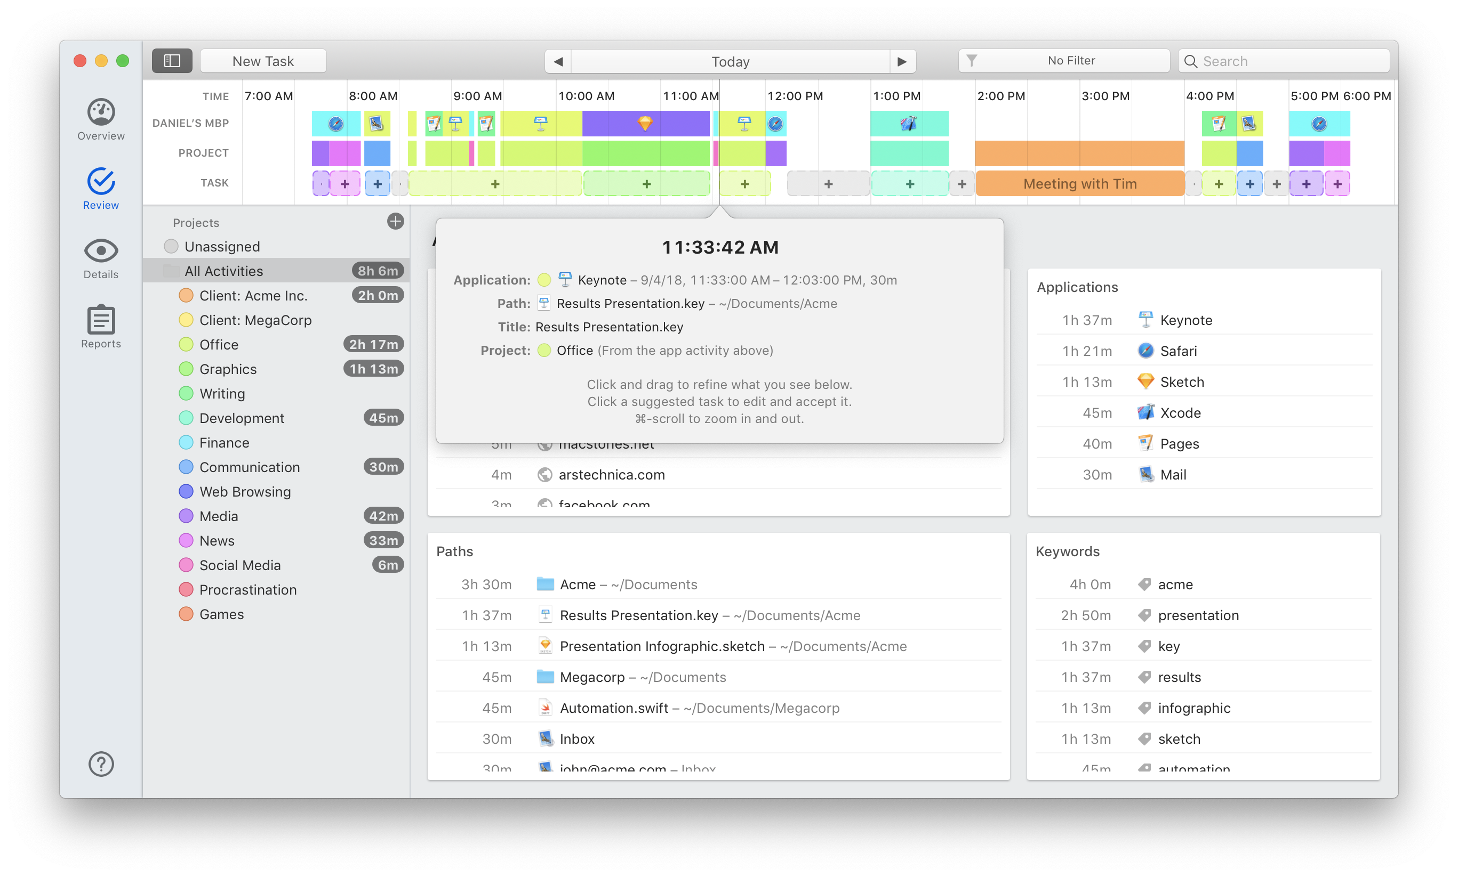
Task: Click the Xcode activity icon in timeline
Action: tap(909, 124)
